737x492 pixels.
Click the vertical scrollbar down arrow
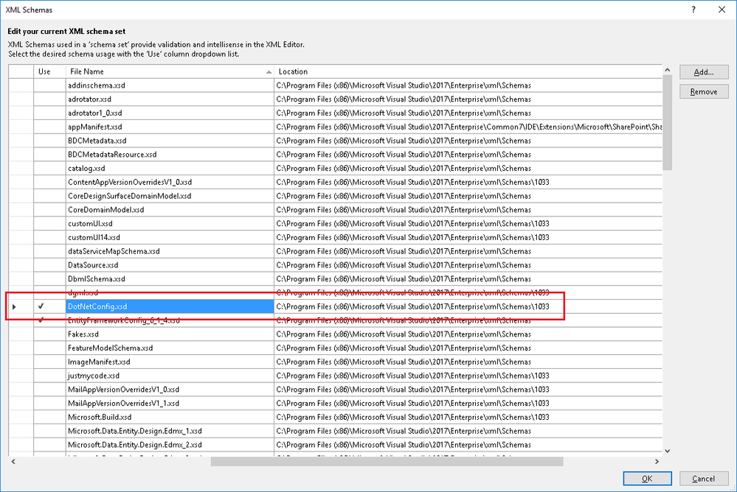[x=667, y=451]
